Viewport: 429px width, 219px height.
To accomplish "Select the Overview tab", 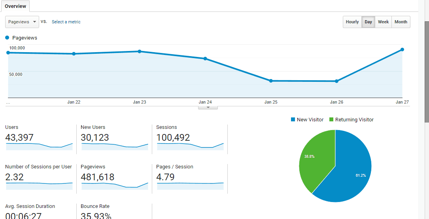I will tap(15, 6).
